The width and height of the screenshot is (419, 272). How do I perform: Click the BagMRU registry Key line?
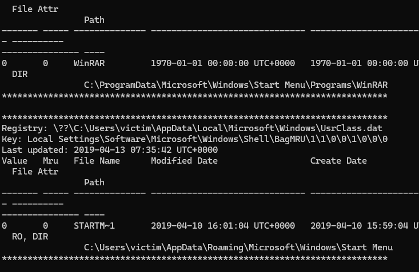[x=195, y=139]
